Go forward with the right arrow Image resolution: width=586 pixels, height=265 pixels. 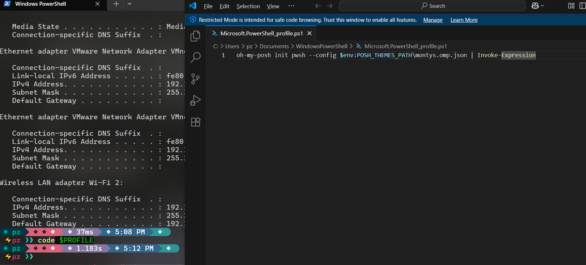330,6
